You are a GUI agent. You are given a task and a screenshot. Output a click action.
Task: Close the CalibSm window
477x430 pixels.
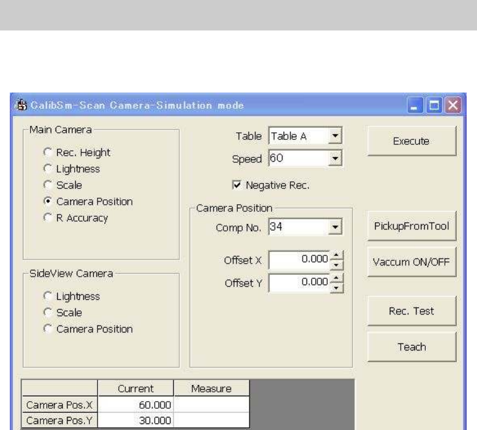coord(453,106)
